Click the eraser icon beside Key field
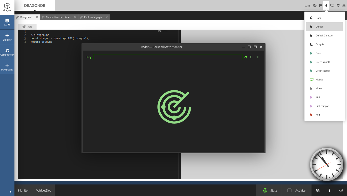 pyautogui.click(x=246, y=57)
